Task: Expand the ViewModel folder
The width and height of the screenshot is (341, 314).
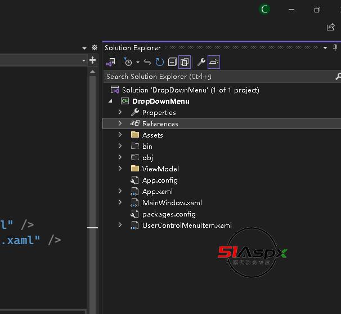Action: pos(120,168)
